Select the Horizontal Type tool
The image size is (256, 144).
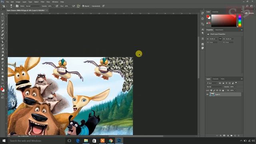point(2,66)
